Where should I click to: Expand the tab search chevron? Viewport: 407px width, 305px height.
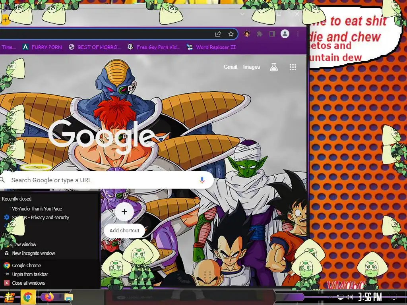click(242, 14)
